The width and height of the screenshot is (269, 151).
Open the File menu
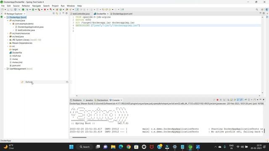[x=3, y=6]
